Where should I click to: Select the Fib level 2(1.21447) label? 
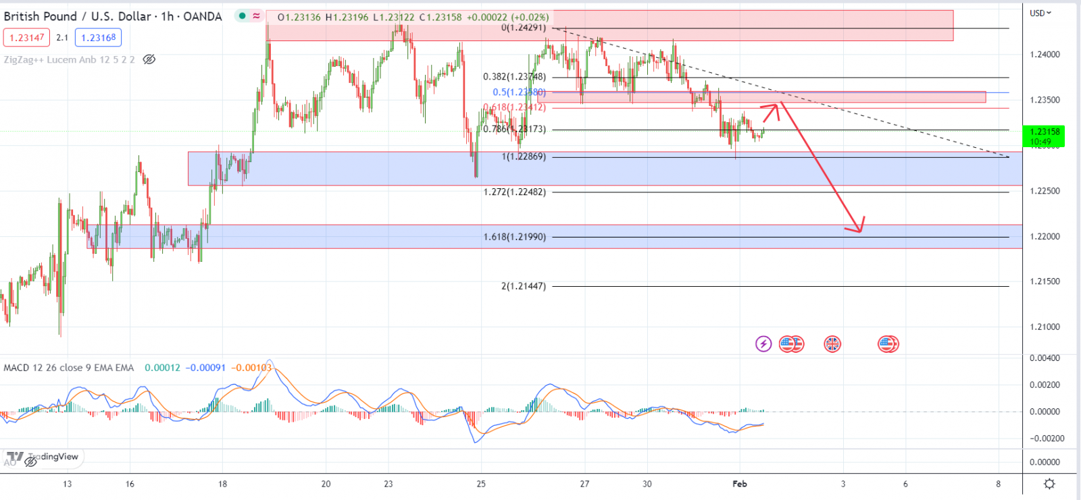click(524, 286)
